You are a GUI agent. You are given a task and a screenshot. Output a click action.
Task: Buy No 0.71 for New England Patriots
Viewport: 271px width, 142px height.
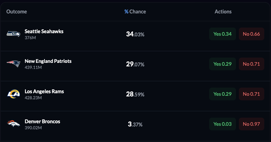(x=251, y=64)
